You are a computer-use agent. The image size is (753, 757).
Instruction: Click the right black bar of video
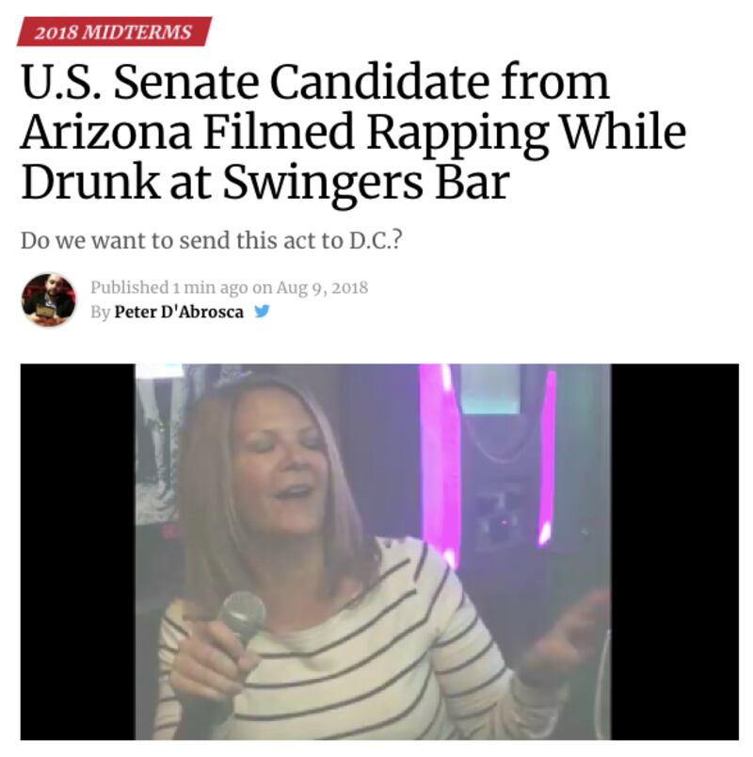pos(675,552)
